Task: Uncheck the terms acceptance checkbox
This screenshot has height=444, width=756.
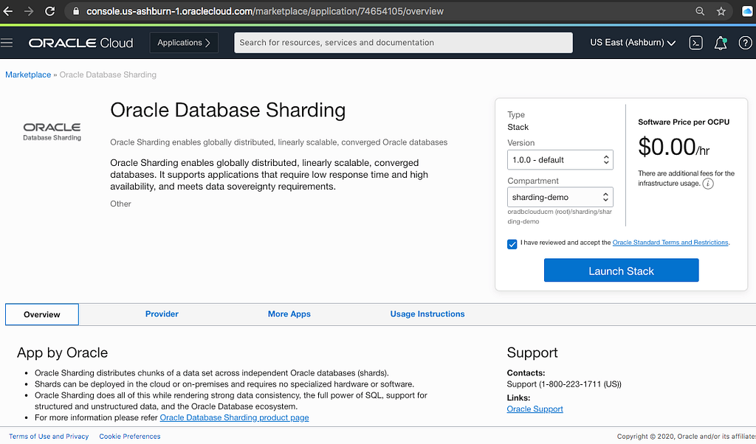Action: [512, 243]
